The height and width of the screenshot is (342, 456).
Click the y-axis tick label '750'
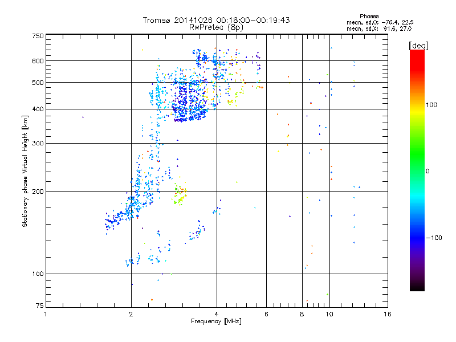38,36
